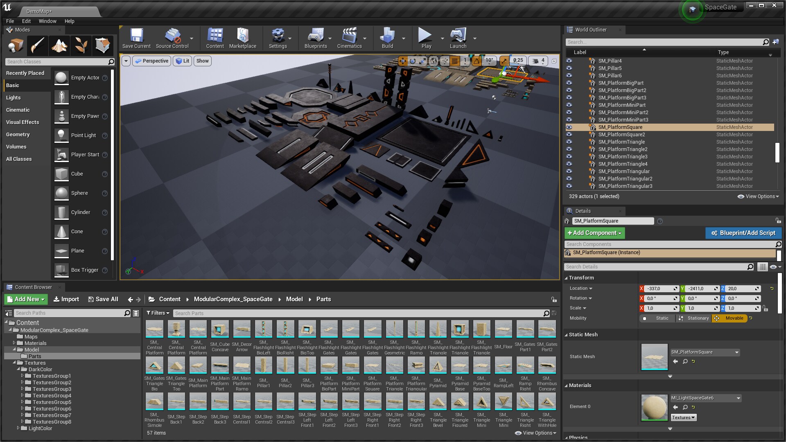
Task: Open the Filters dropdown in Content Browser
Action: 158,313
